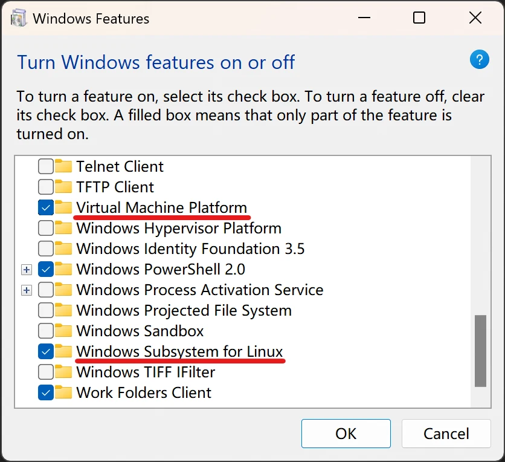This screenshot has height=462, width=505.
Task: Select the Windows Identity Foundation 3.5 item
Action: pyautogui.click(x=190, y=249)
